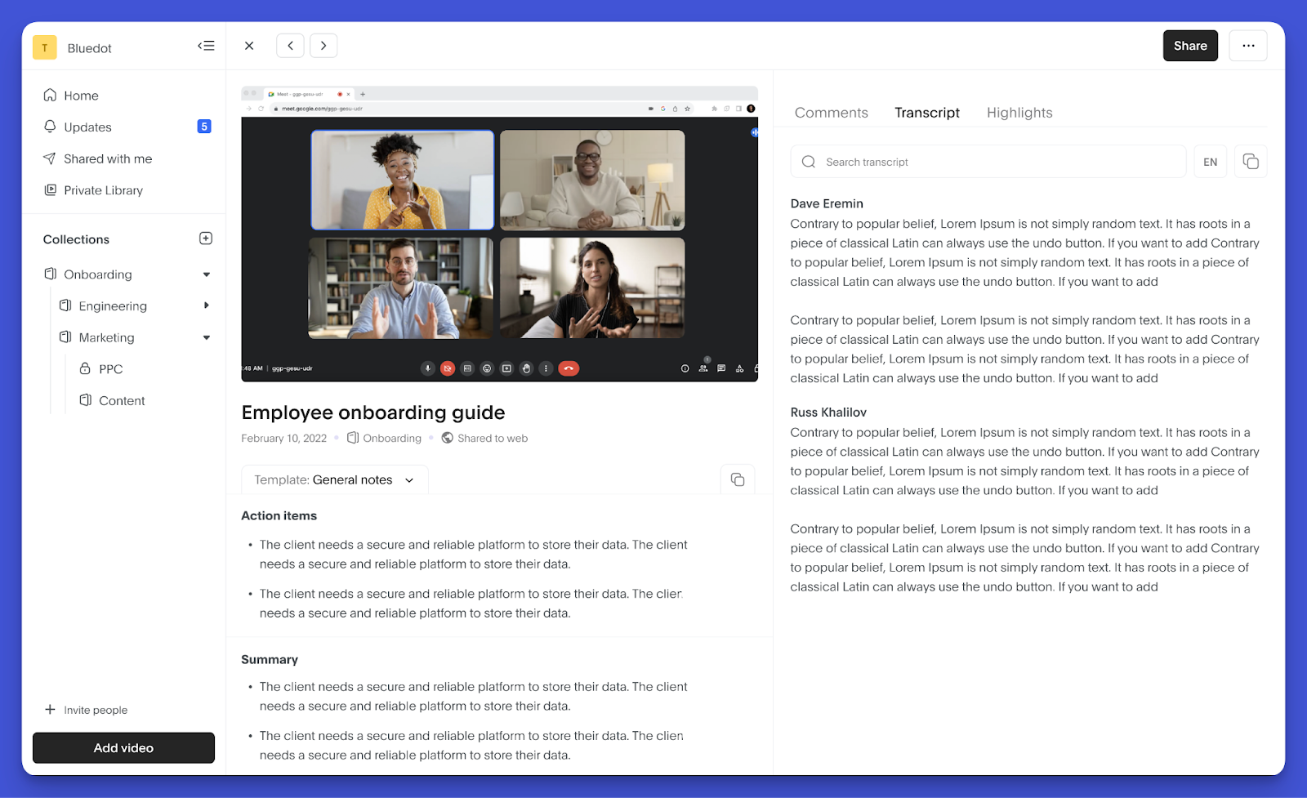The image size is (1307, 798).
Task: Expand the Engineering collection
Action: 207,305
